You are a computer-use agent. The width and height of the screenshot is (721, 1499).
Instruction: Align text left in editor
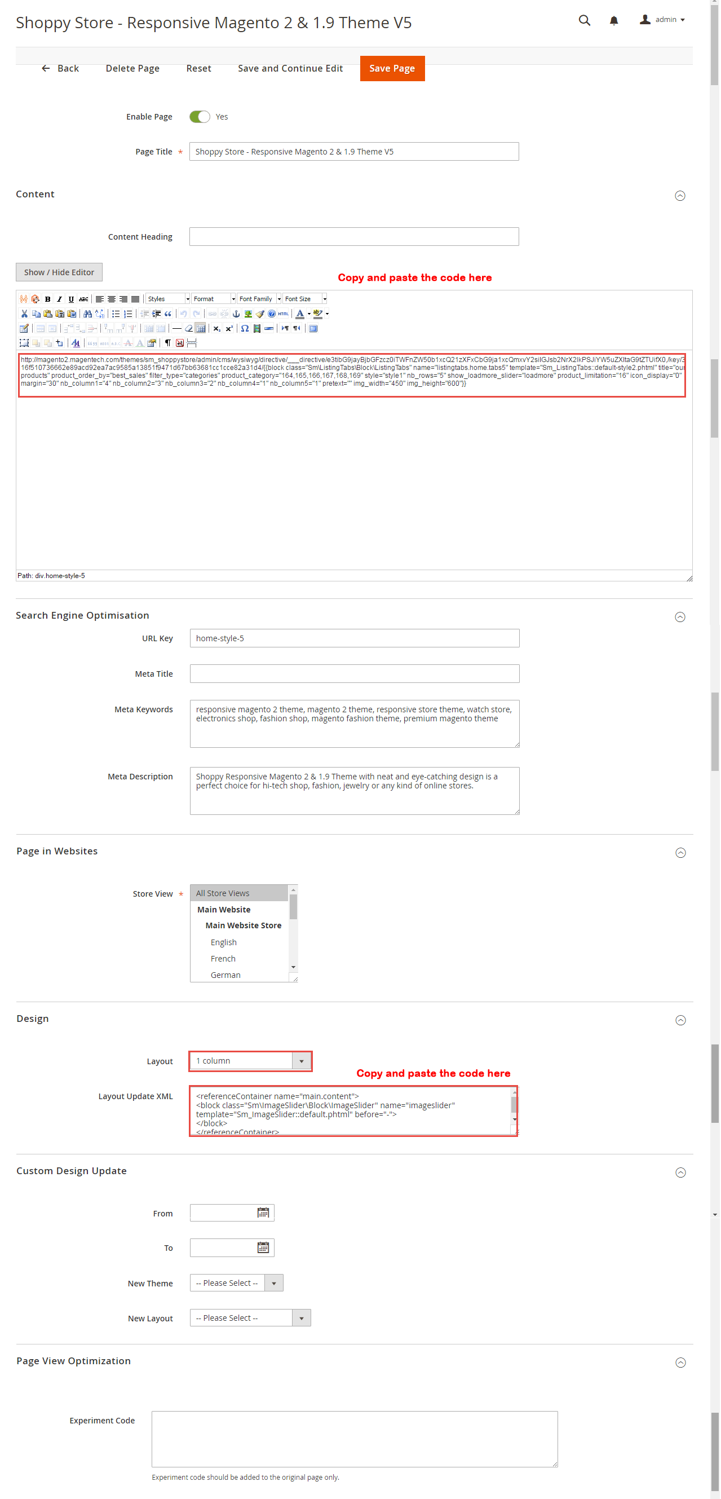tap(100, 299)
